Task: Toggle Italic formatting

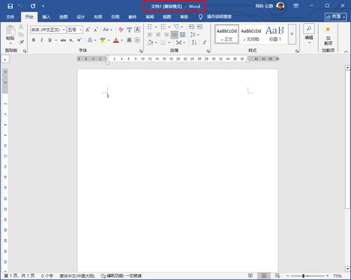Action: point(42,40)
